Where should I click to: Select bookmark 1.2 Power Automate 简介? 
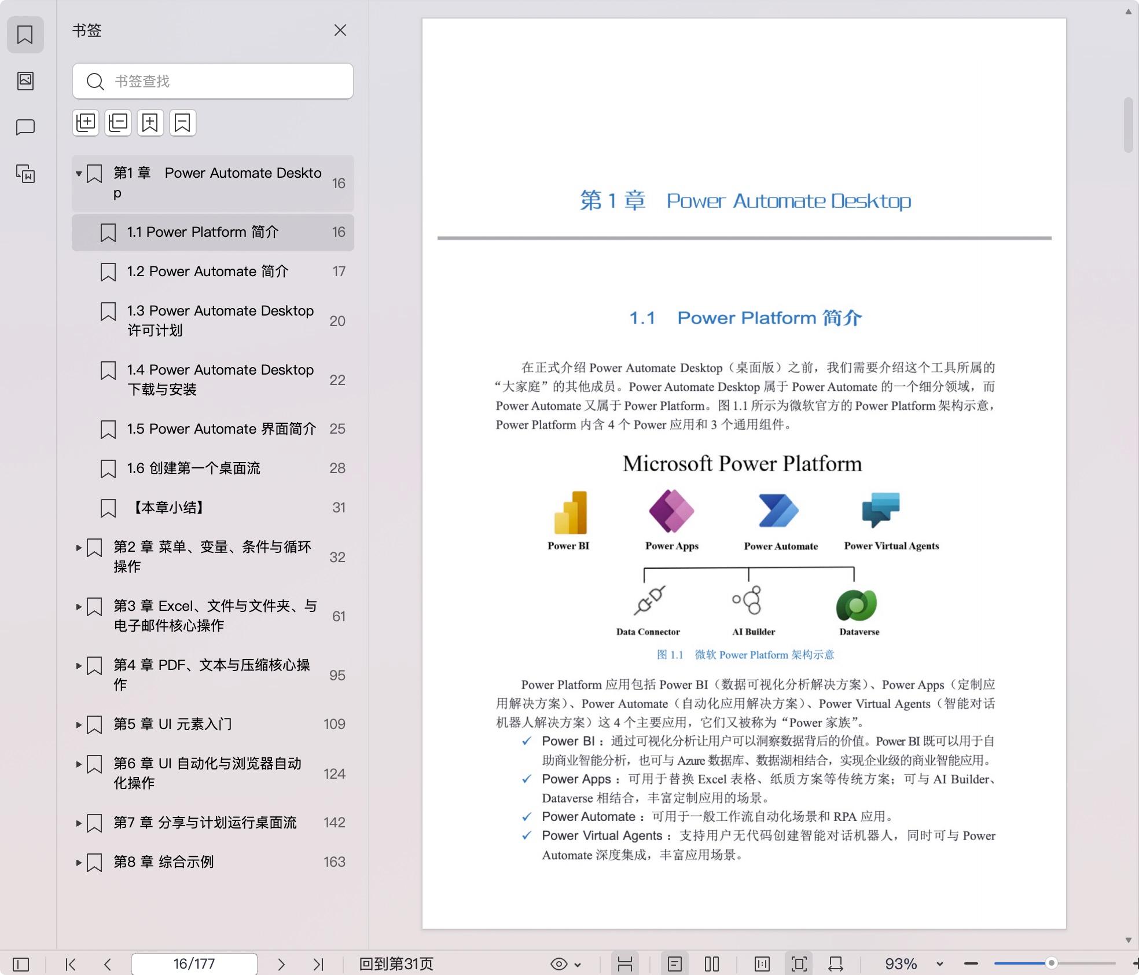point(213,272)
